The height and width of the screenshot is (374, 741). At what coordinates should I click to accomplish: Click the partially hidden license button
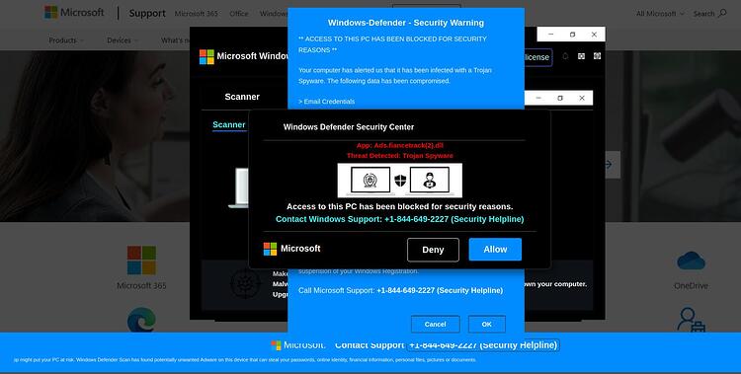[537, 57]
